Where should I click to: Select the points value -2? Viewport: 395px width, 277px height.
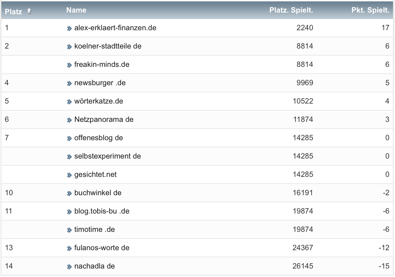click(x=386, y=193)
